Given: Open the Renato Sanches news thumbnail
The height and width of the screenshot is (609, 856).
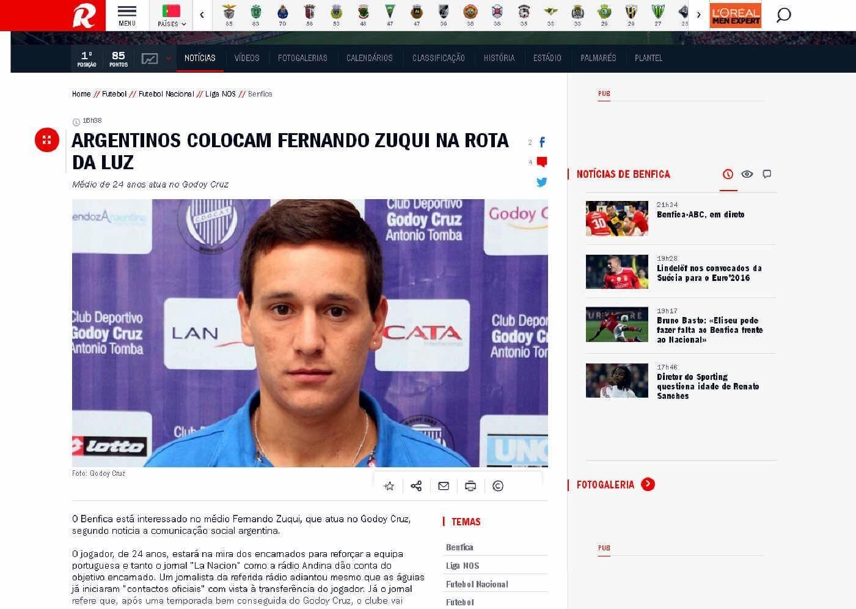Looking at the screenshot, I should pyautogui.click(x=616, y=381).
